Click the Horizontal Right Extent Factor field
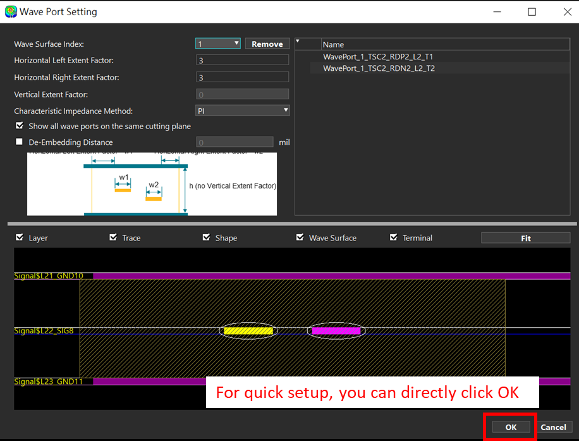This screenshot has width=579, height=441. (x=242, y=77)
